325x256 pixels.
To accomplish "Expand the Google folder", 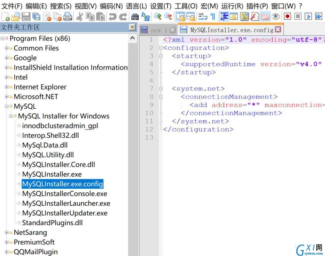I will (x=6, y=58).
